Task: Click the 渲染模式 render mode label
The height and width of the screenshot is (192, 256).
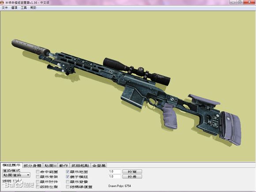Action: 11,170
